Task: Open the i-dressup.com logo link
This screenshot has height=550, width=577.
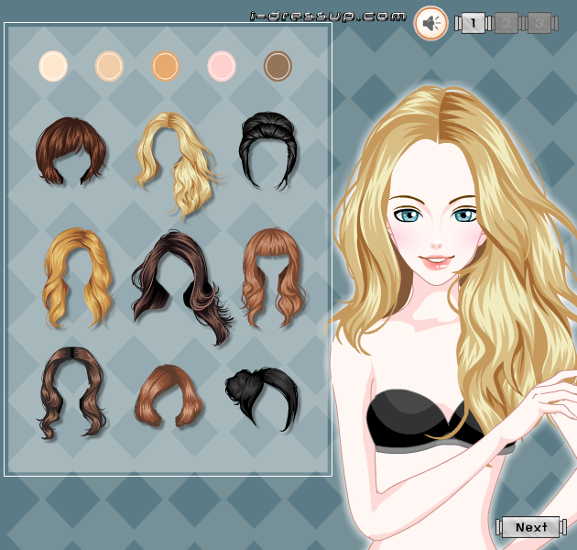Action: tap(328, 16)
